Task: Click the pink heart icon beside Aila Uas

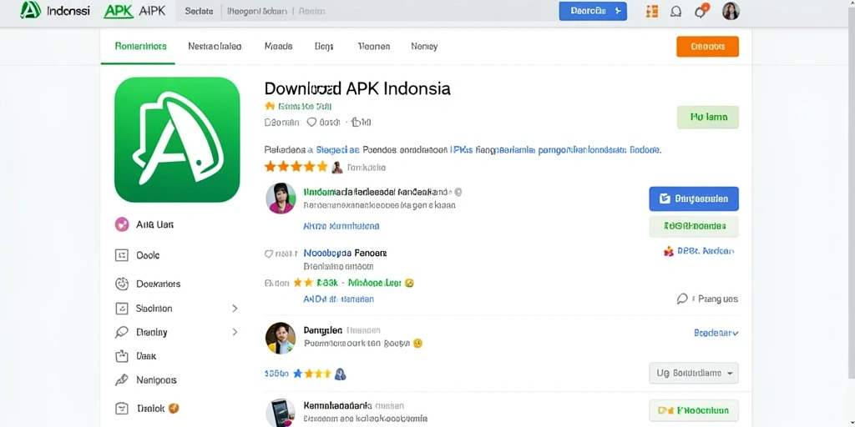Action: [122, 224]
